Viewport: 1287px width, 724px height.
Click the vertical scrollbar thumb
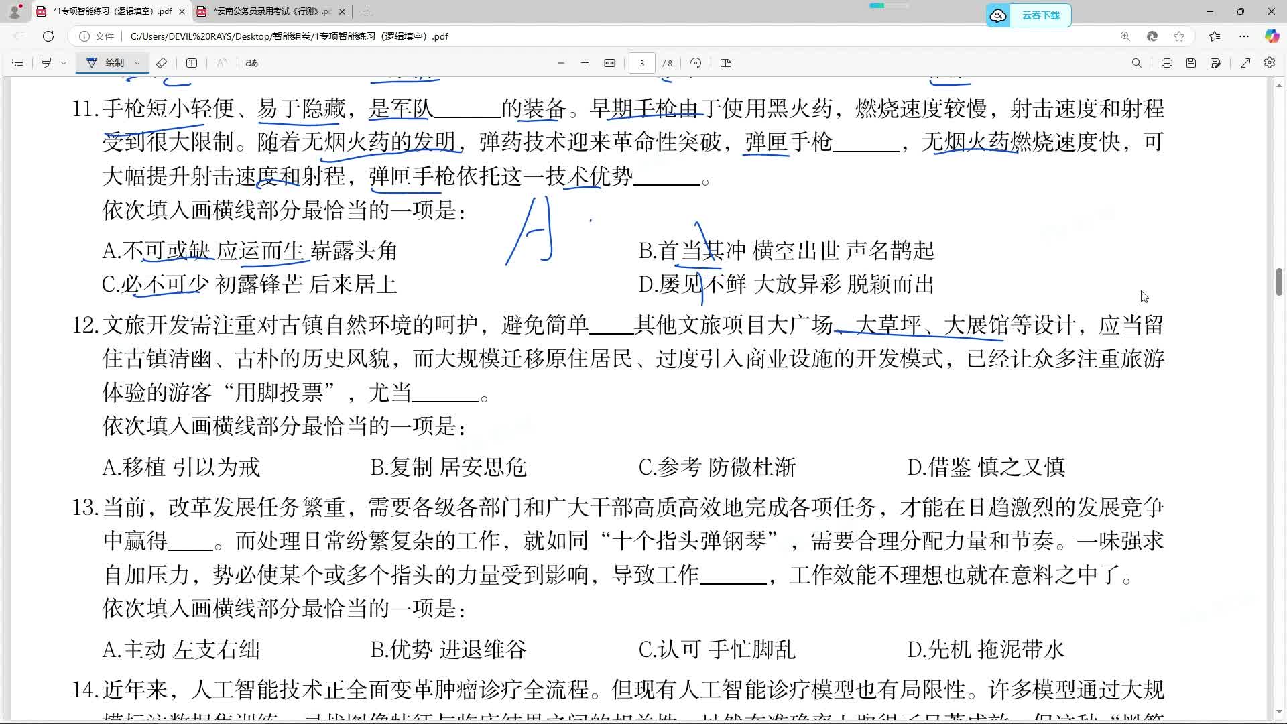pyautogui.click(x=1279, y=282)
